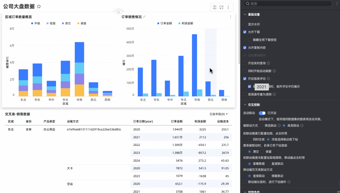Select 同时生效 radio option
The image size is (340, 193).
[250, 139]
